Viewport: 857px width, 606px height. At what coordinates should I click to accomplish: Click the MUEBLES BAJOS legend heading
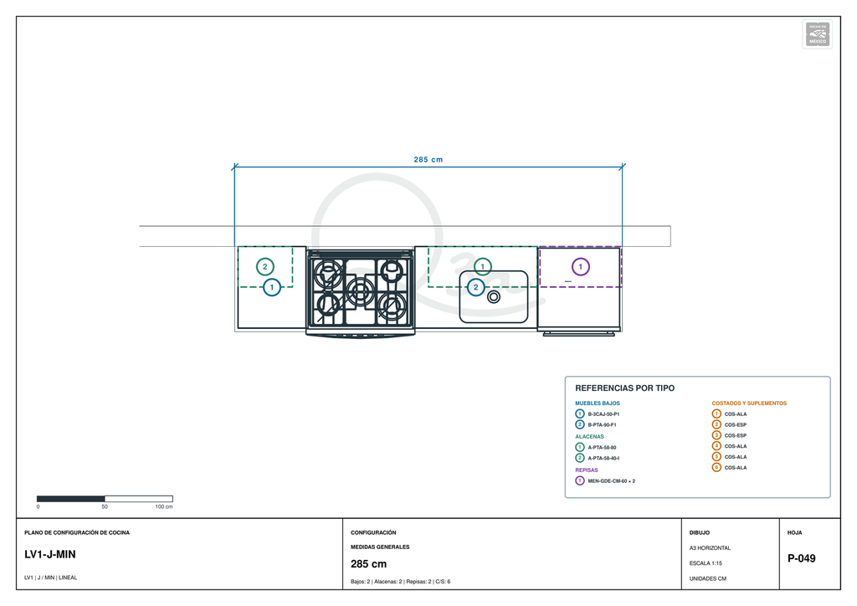pos(598,403)
